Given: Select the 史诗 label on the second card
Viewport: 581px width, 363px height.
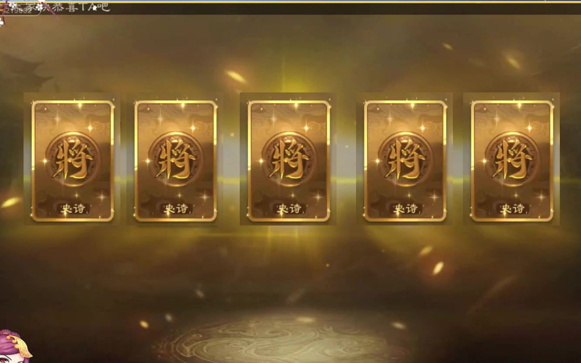Looking at the screenshot, I should pos(176,209).
